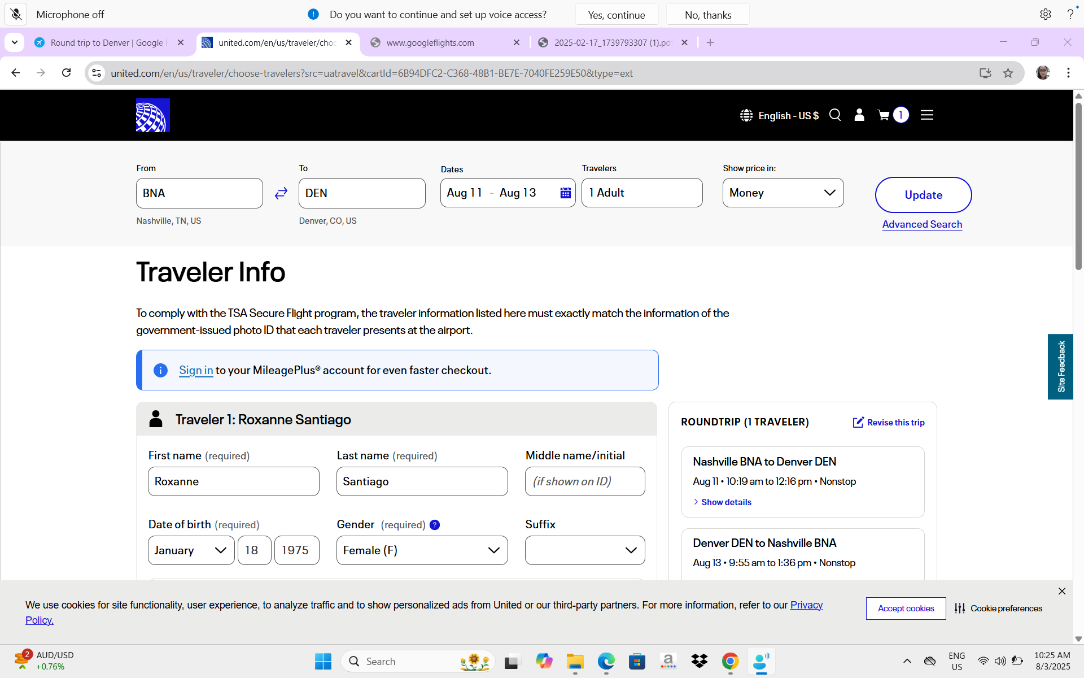The height and width of the screenshot is (678, 1084).
Task: Reload the current page
Action: [67, 73]
